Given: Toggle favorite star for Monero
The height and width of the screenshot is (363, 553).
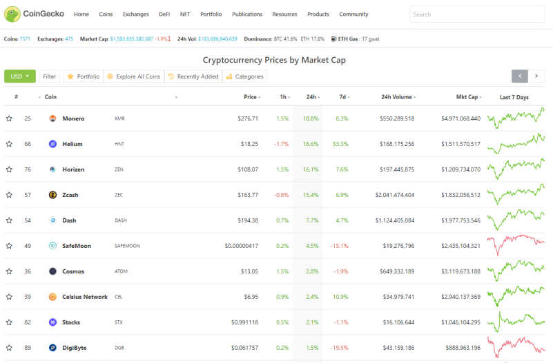Looking at the screenshot, I should point(9,118).
